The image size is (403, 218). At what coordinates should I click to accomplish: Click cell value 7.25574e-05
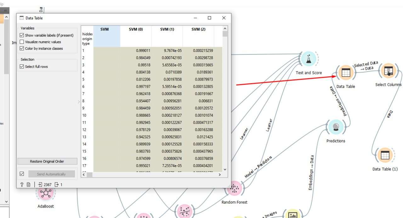(x=167, y=165)
